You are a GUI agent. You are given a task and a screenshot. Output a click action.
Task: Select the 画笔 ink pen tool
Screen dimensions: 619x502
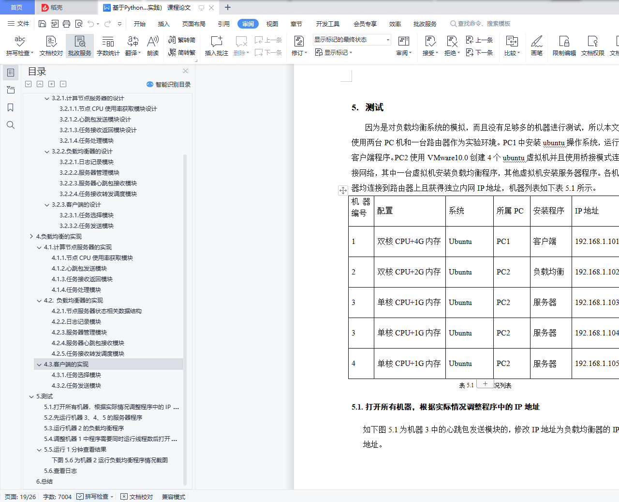pos(537,46)
